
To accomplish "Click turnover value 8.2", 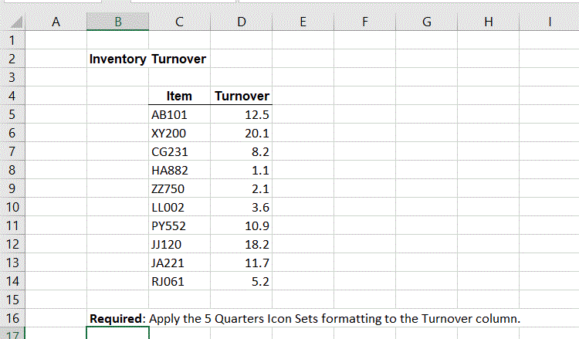I will (x=241, y=151).
